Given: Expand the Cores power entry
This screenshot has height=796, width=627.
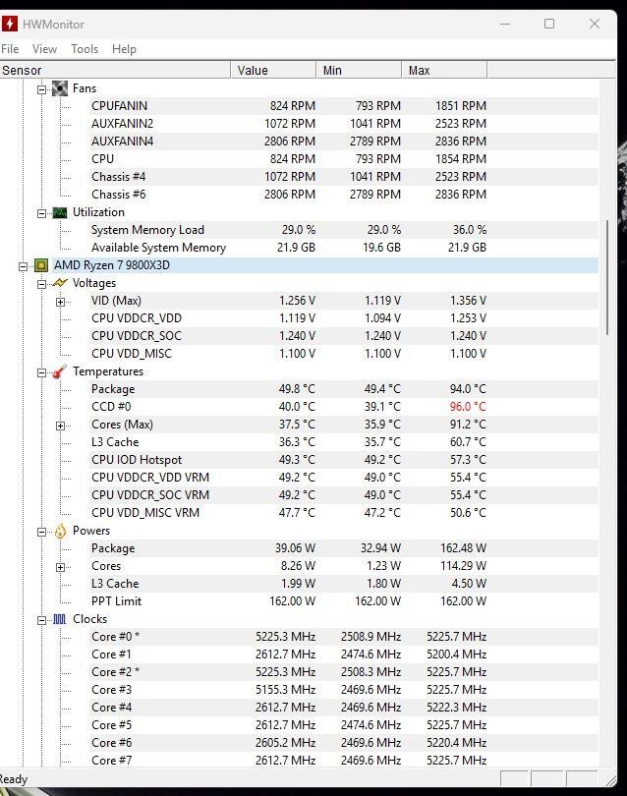Looking at the screenshot, I should (x=60, y=567).
